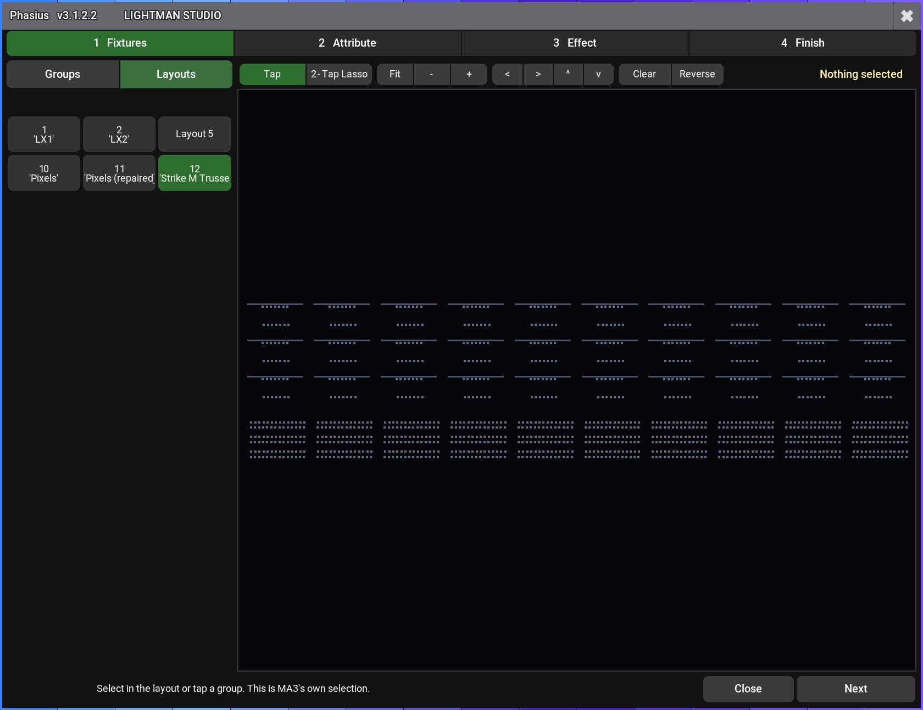This screenshot has width=923, height=710.
Task: Choose Layout 5
Action: (194, 134)
